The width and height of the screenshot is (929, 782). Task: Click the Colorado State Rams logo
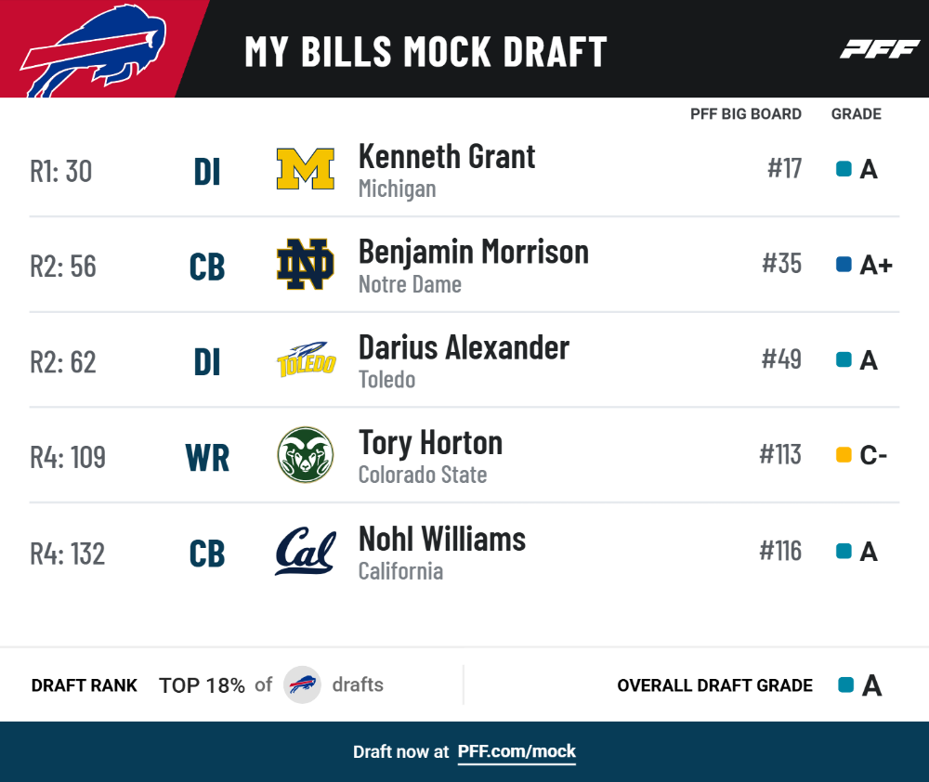tap(306, 455)
